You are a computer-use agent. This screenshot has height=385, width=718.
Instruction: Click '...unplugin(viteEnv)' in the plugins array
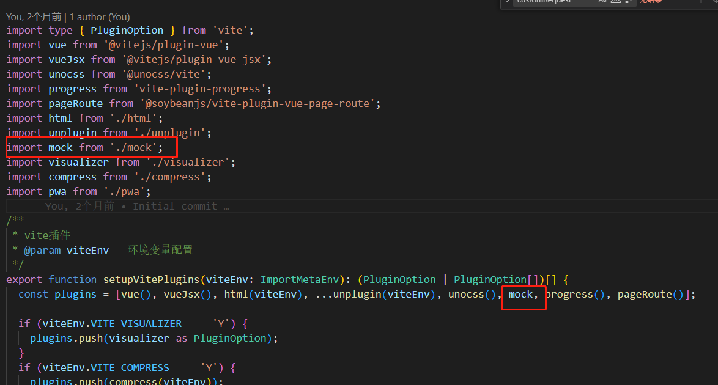(375, 294)
